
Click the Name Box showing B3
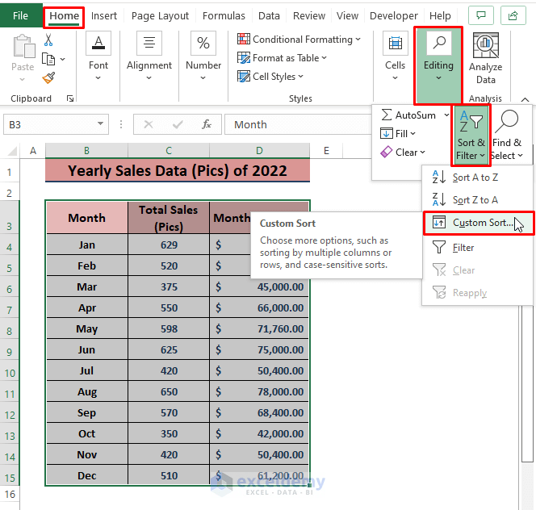click(49, 124)
